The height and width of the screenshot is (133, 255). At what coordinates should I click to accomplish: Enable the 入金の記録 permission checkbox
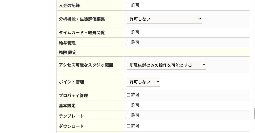click(x=128, y=5)
